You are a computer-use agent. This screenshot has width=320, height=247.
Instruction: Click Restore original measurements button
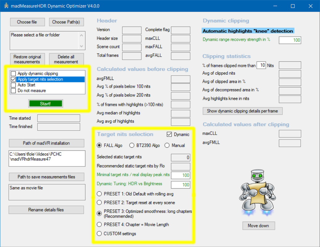click(27, 59)
